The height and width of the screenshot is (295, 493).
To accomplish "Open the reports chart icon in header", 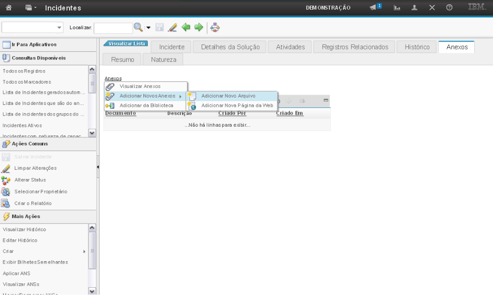I will (x=397, y=8).
